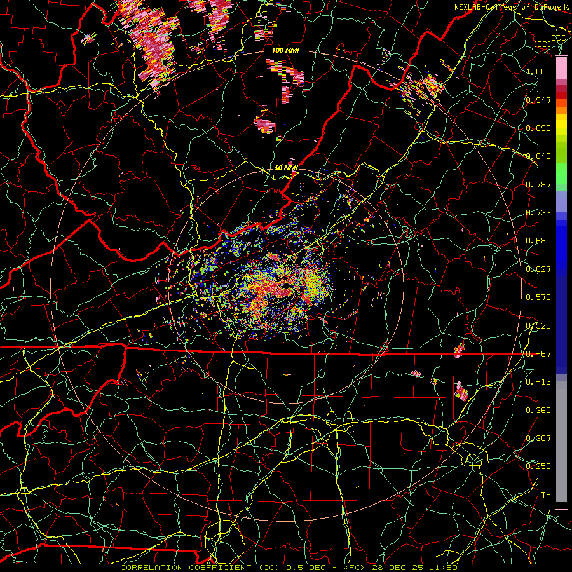Select the 0.573 legend value
The width and height of the screenshot is (572, 572).
(x=538, y=297)
